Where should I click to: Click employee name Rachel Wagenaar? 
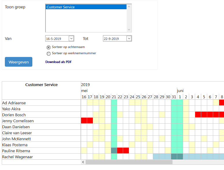tap(17, 157)
